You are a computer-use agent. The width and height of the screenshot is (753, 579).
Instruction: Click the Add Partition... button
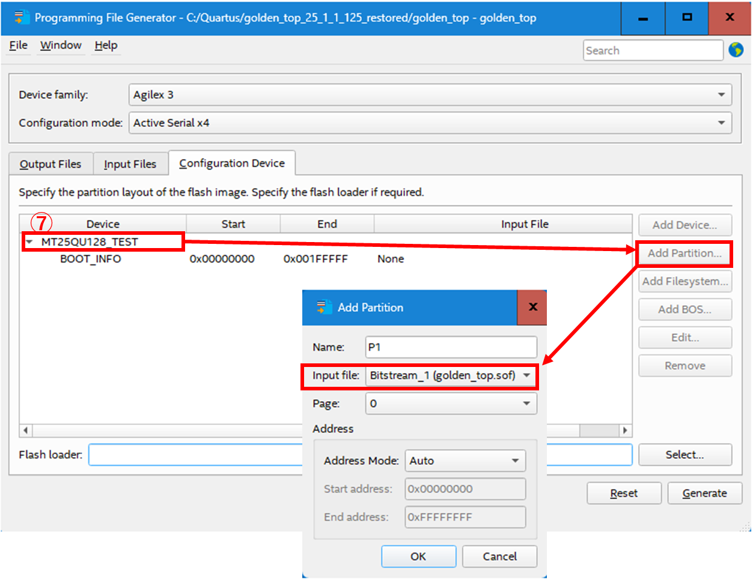pos(684,253)
